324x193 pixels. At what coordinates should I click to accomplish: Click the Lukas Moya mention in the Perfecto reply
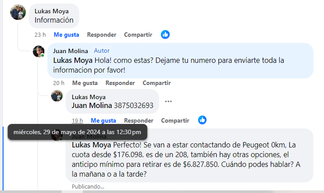pos(91,145)
